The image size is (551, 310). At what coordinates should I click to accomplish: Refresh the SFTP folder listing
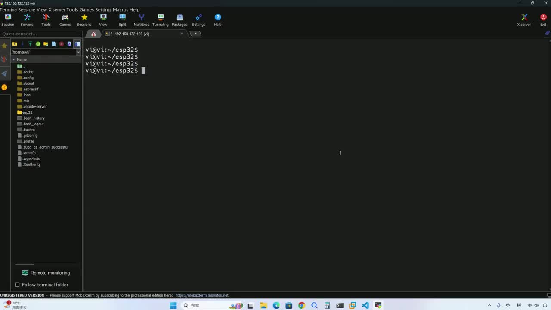38,44
